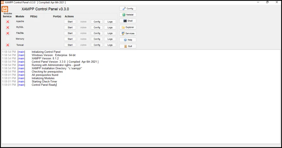Close the XAMPP Control Panel window
Viewport: 282px width, 148px height.
277,2
